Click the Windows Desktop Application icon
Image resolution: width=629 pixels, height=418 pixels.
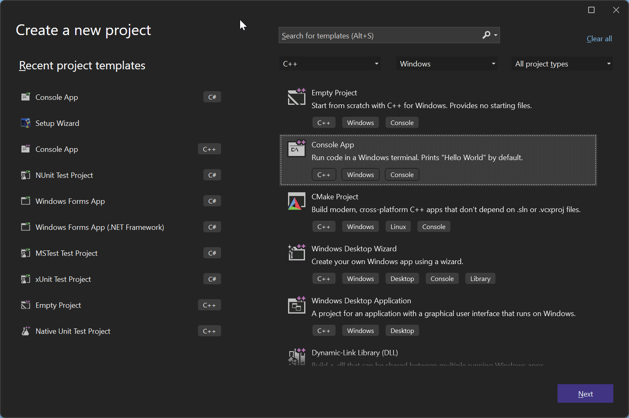(x=296, y=305)
